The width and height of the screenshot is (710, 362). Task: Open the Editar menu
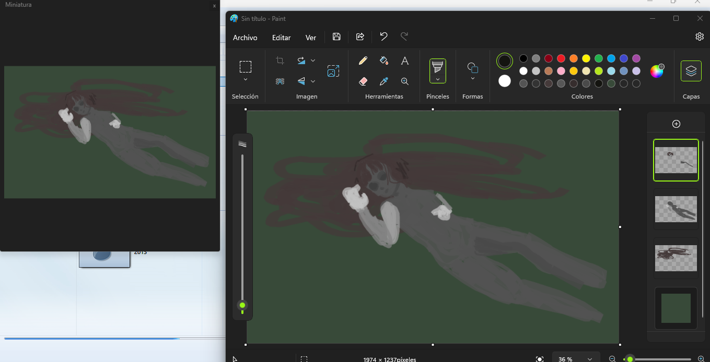pos(281,38)
